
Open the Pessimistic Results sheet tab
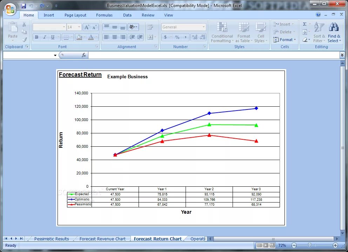tap(52, 239)
